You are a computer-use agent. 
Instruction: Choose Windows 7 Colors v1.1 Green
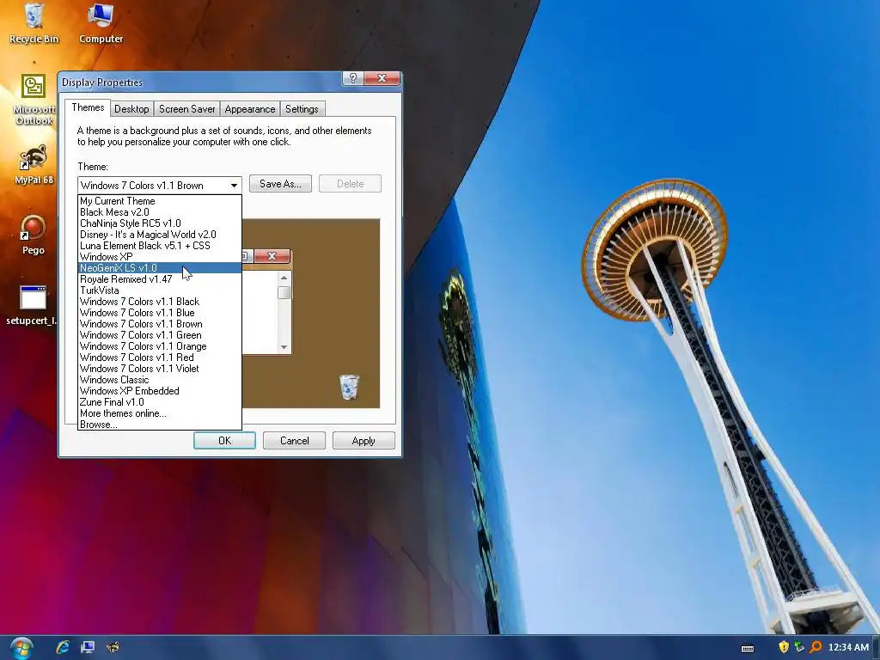click(x=159, y=335)
